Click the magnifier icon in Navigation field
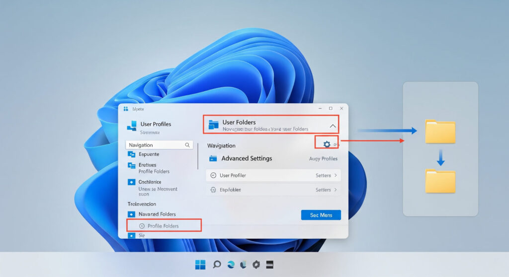Screen dimensions: 509x277 pyautogui.click(x=187, y=145)
